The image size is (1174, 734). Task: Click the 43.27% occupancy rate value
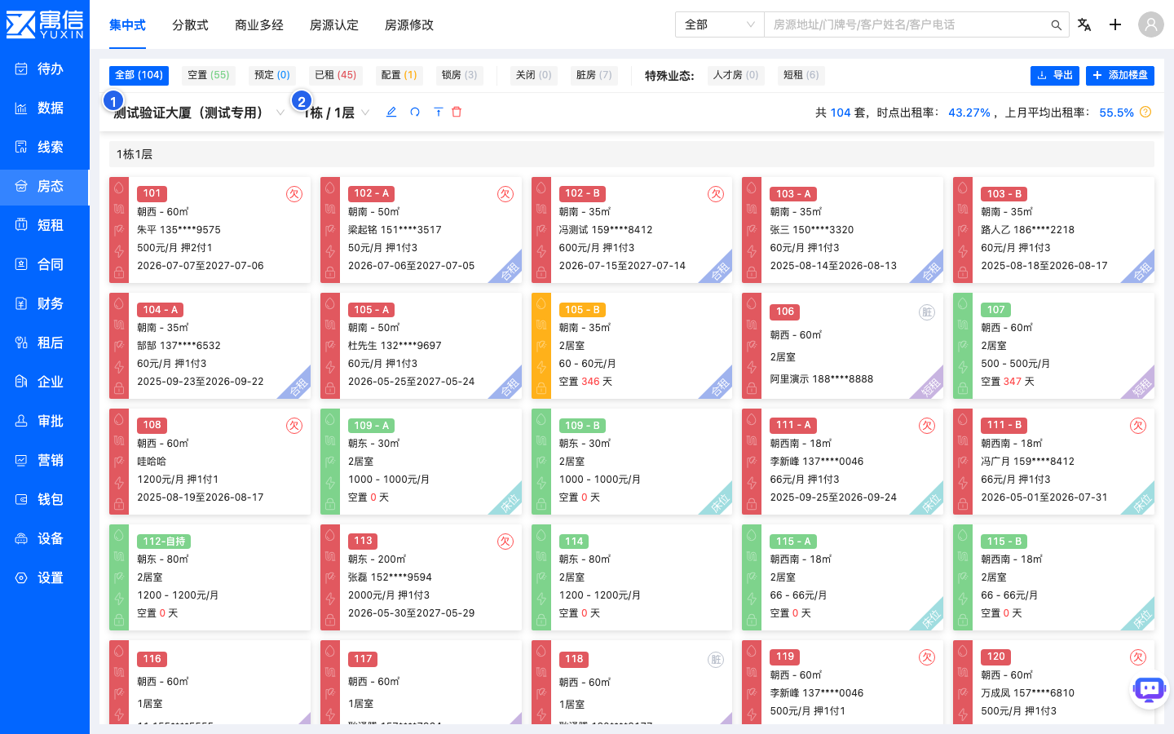click(x=969, y=113)
